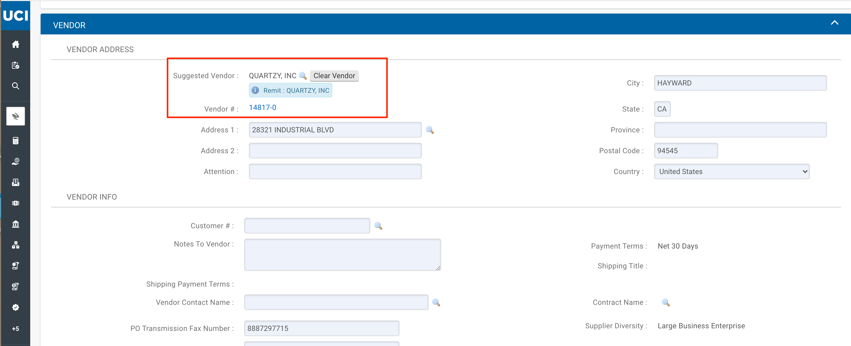
Task: Click the PO Transmission Fax Number field
Action: [x=321, y=329]
